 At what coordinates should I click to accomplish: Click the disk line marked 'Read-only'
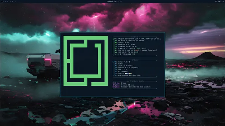point(137,50)
